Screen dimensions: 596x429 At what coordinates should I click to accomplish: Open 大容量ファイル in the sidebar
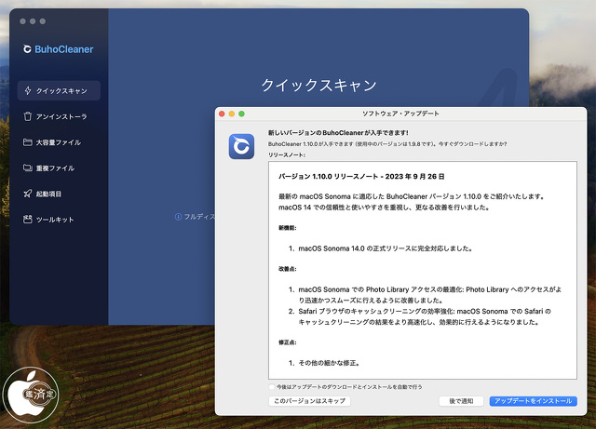point(59,142)
